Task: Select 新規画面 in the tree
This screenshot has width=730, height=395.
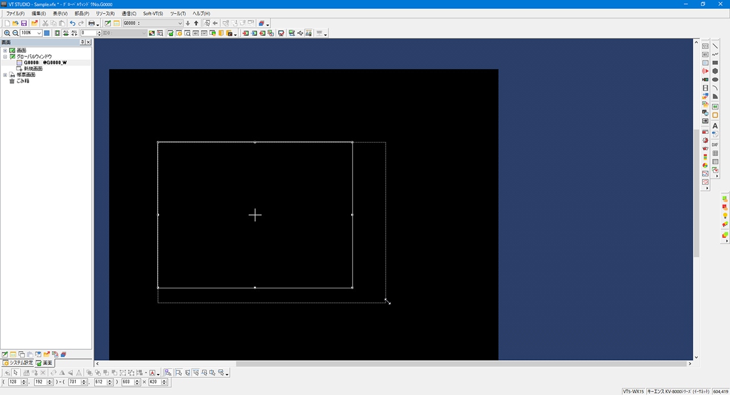Action: (x=33, y=68)
